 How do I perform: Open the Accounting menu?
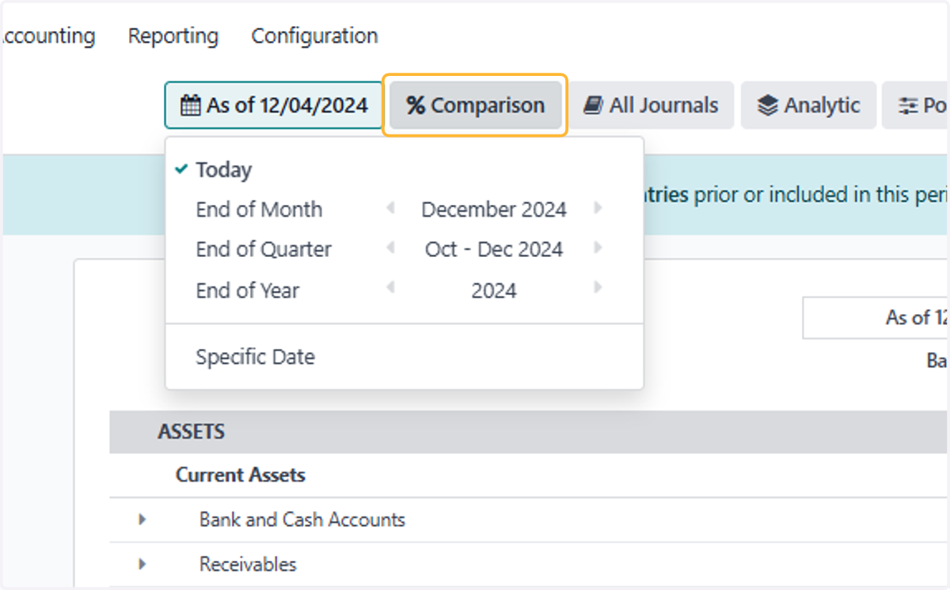pos(47,36)
